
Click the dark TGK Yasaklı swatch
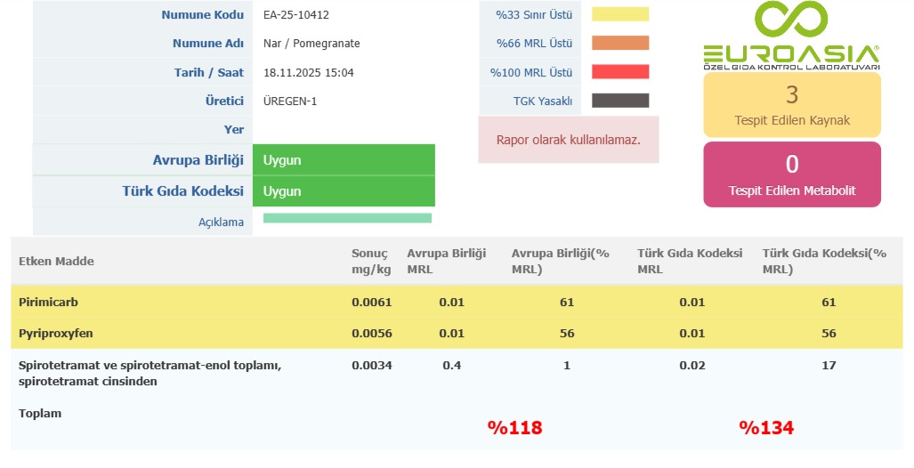[620, 101]
